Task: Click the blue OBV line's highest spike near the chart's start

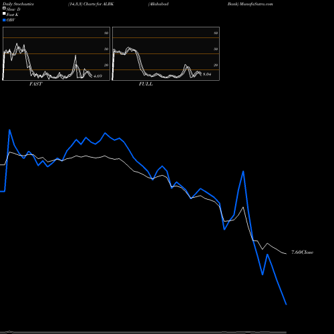Action: pos(9,130)
